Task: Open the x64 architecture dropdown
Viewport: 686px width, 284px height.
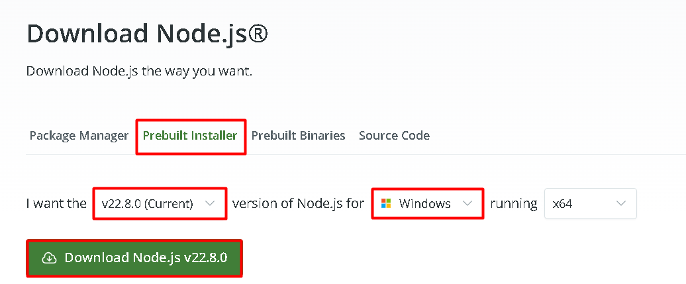Action: (x=590, y=204)
